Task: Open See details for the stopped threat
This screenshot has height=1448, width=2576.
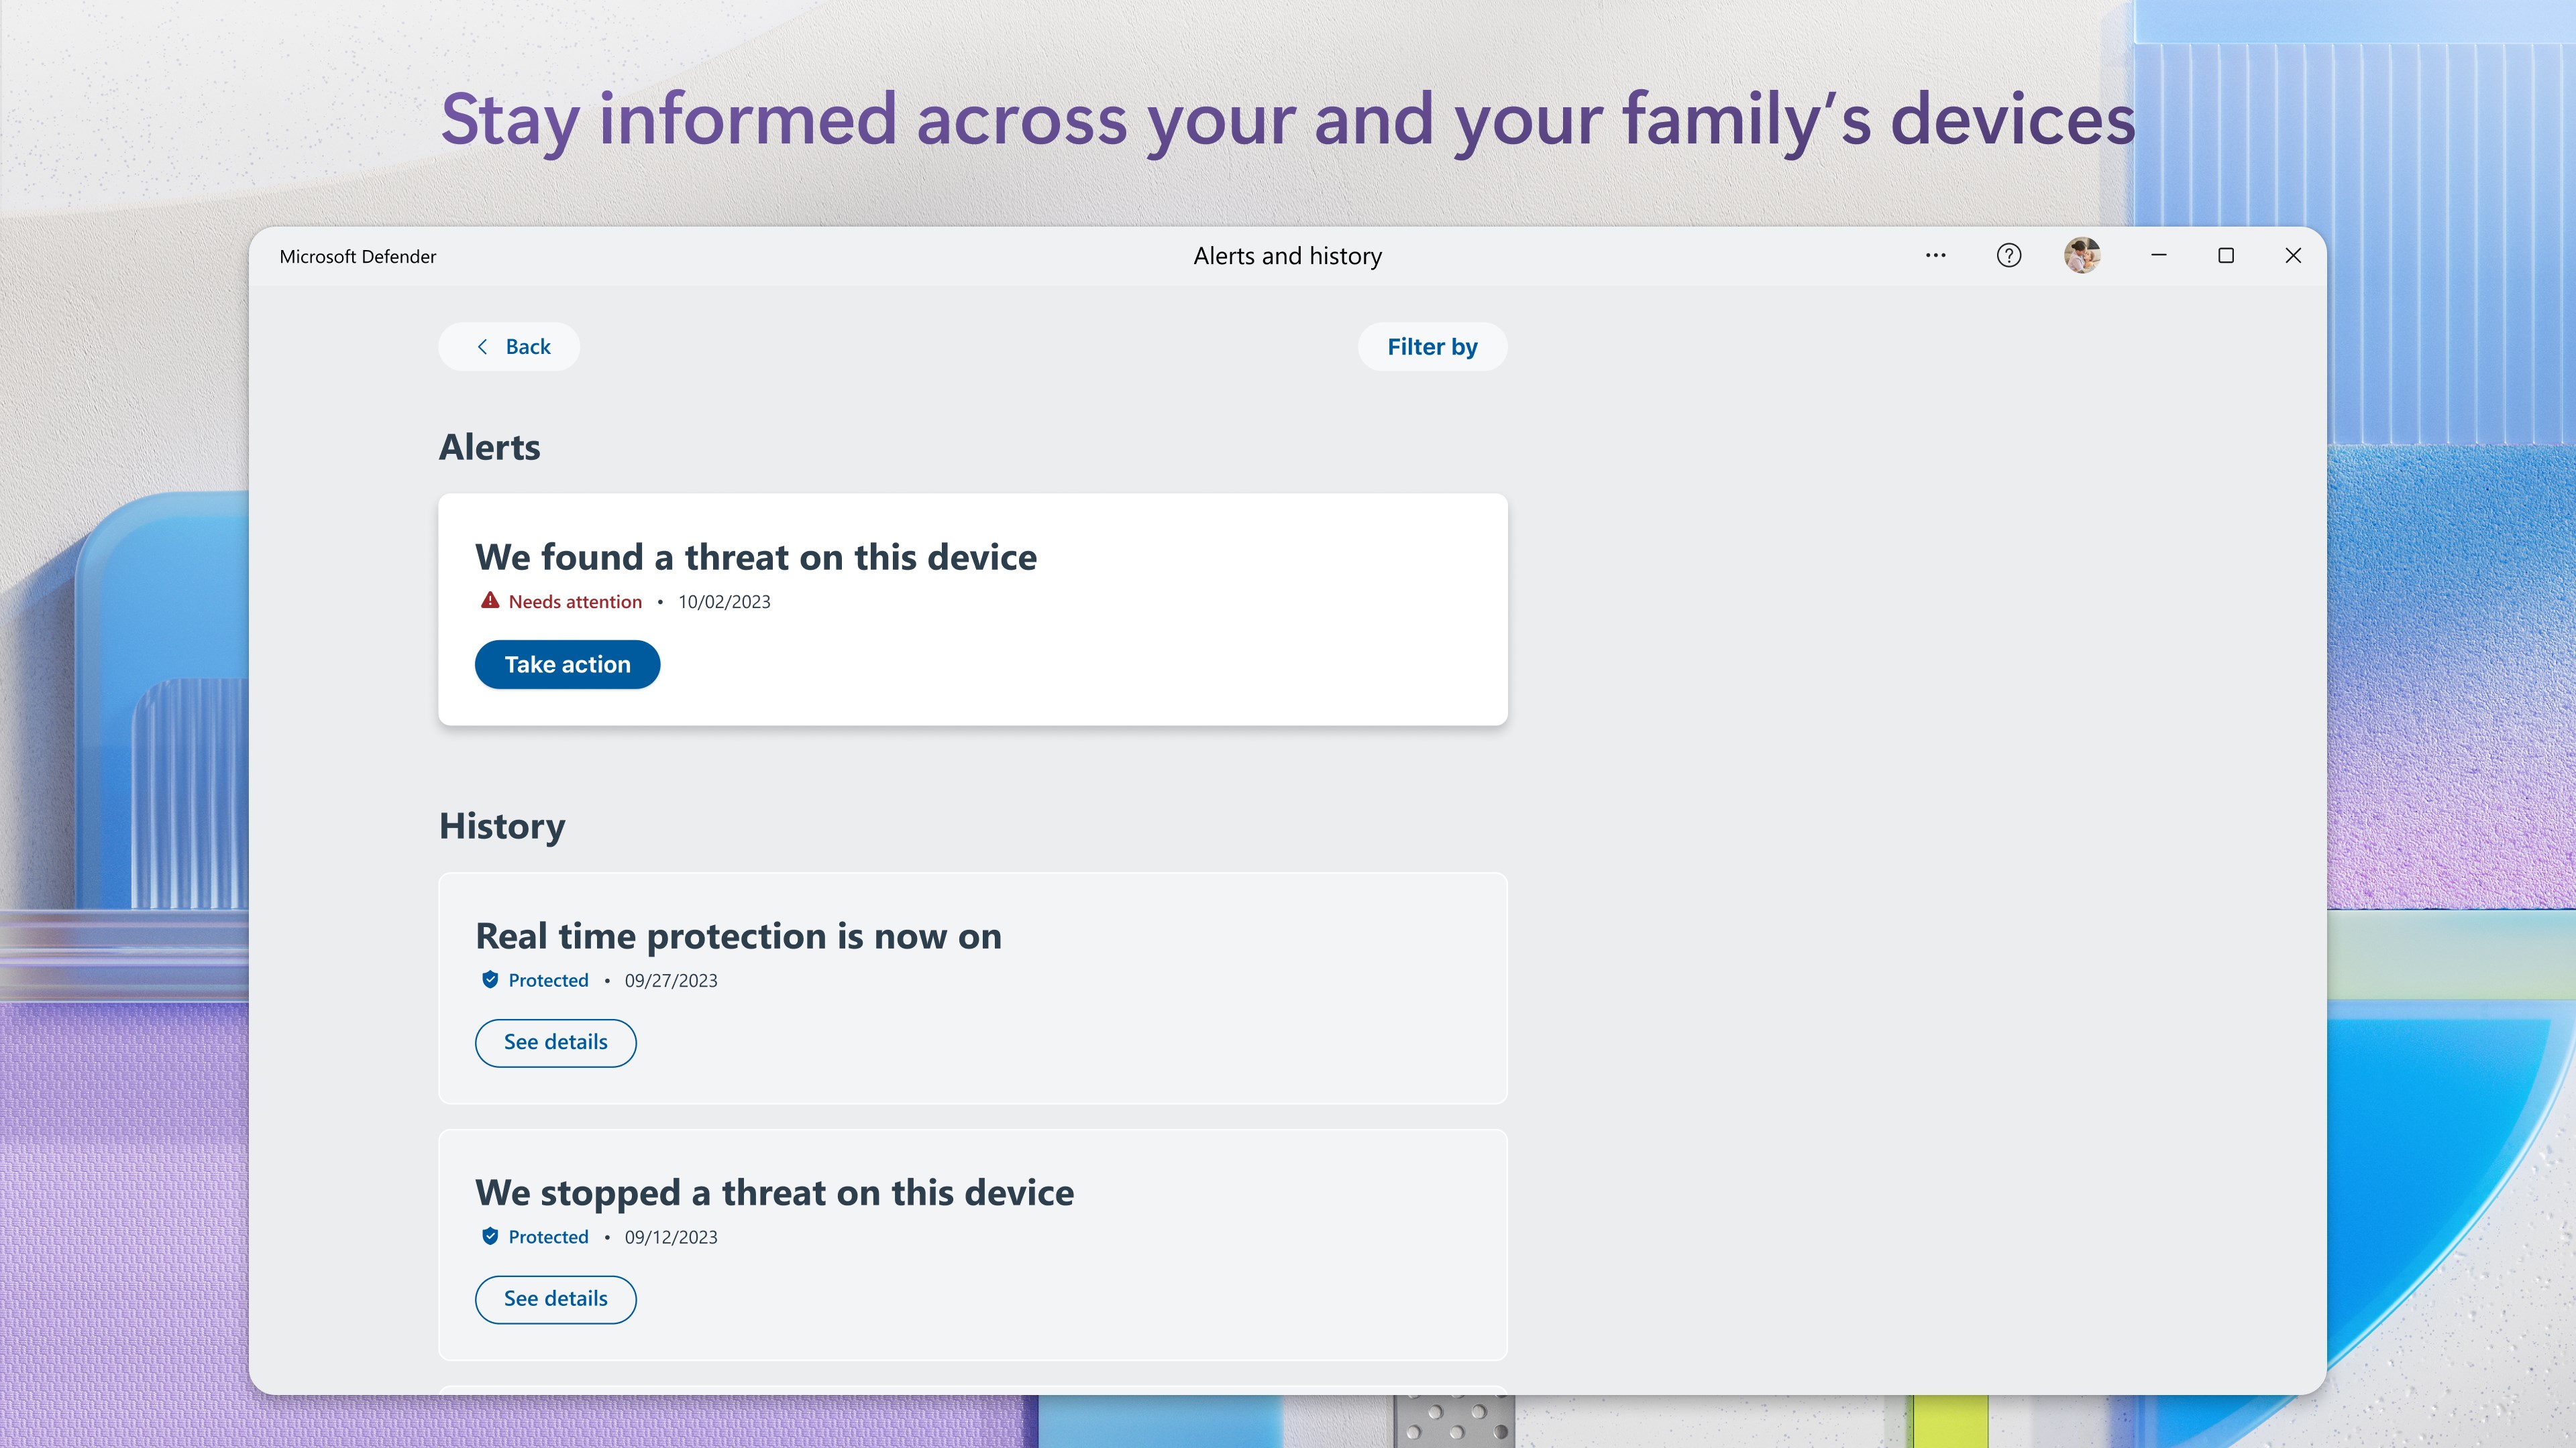Action: pos(555,1299)
